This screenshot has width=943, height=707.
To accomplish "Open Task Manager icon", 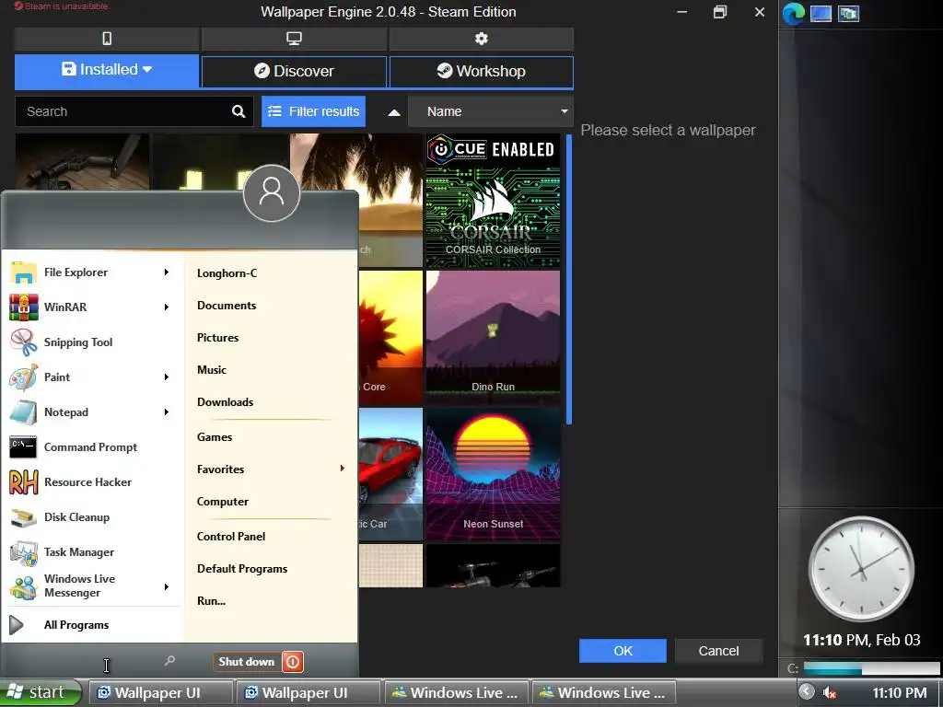I will pyautogui.click(x=23, y=552).
